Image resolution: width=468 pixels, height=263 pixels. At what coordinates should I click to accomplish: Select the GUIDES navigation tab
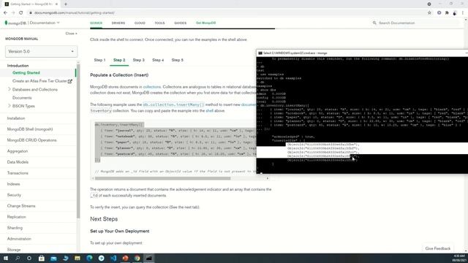(x=181, y=23)
